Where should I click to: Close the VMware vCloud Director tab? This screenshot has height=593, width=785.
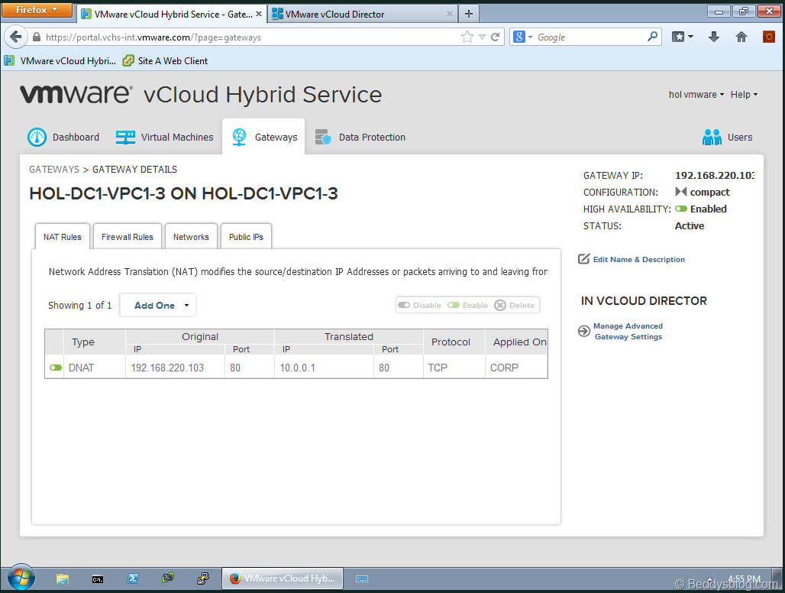[x=450, y=14]
